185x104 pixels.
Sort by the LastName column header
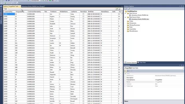pyautogui.click(x=75, y=12)
